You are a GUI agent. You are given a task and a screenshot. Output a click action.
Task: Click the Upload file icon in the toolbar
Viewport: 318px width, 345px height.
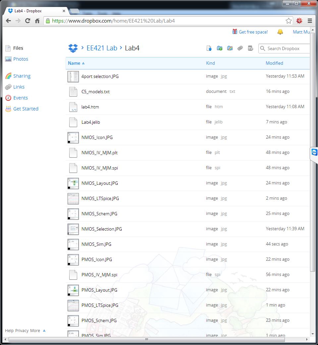[x=209, y=48]
